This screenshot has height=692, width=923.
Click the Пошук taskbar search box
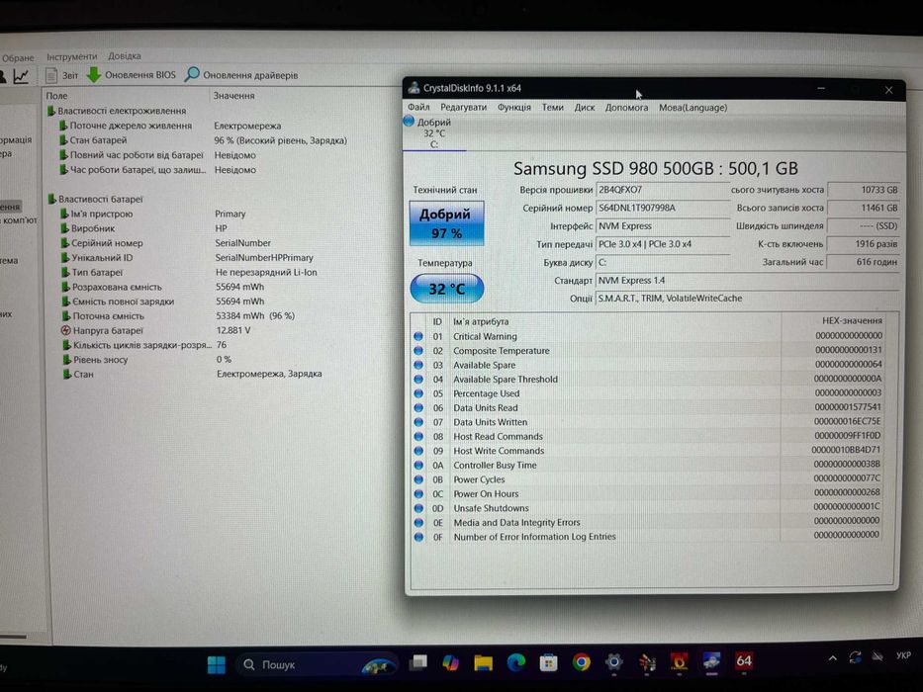pos(319,664)
